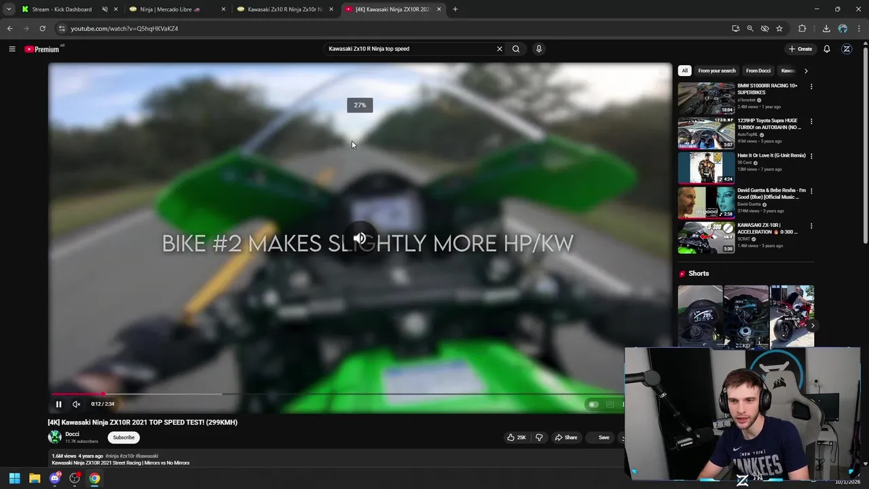Subscribe to the Docci channel
The height and width of the screenshot is (489, 869).
(x=124, y=437)
